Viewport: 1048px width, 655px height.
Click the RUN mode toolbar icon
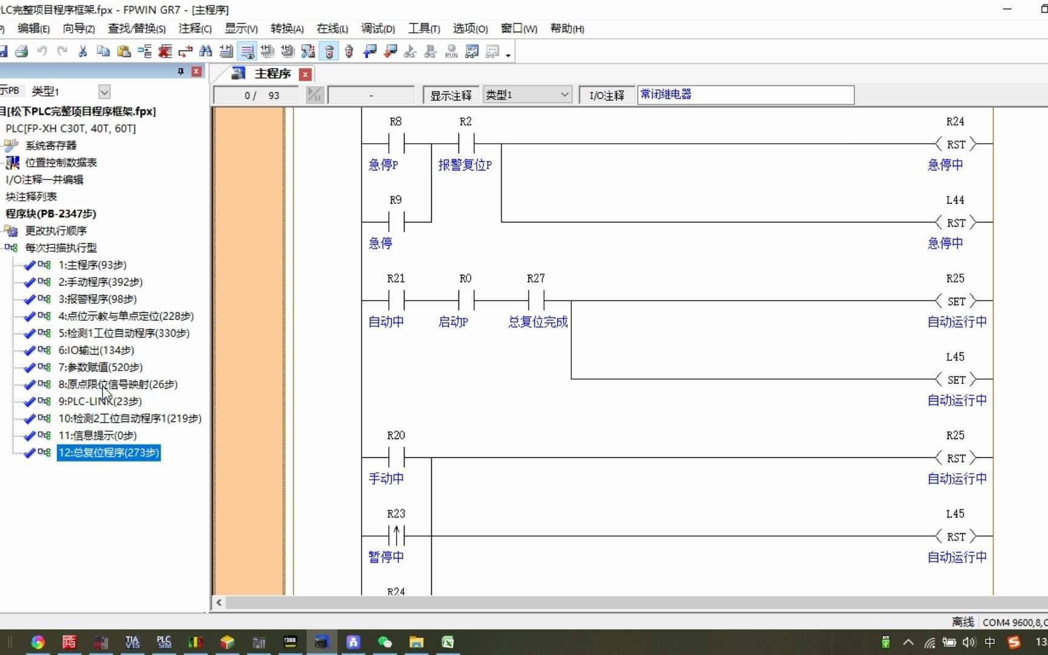click(x=451, y=52)
